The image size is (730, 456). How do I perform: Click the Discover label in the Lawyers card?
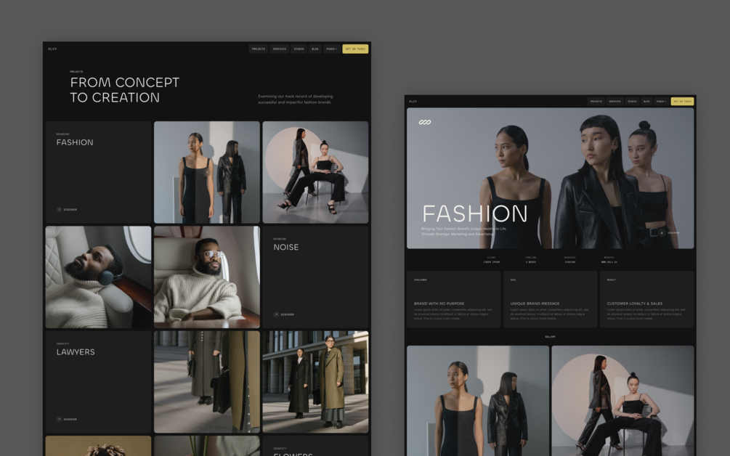coord(70,419)
